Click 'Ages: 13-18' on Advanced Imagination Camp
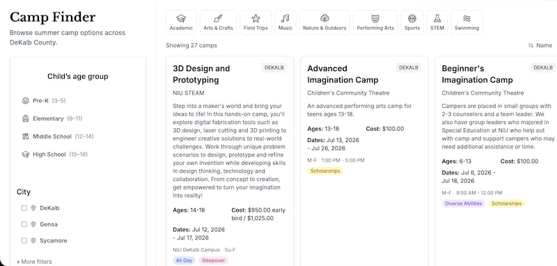Image resolution: width=557 pixels, height=266 pixels. pos(324,129)
